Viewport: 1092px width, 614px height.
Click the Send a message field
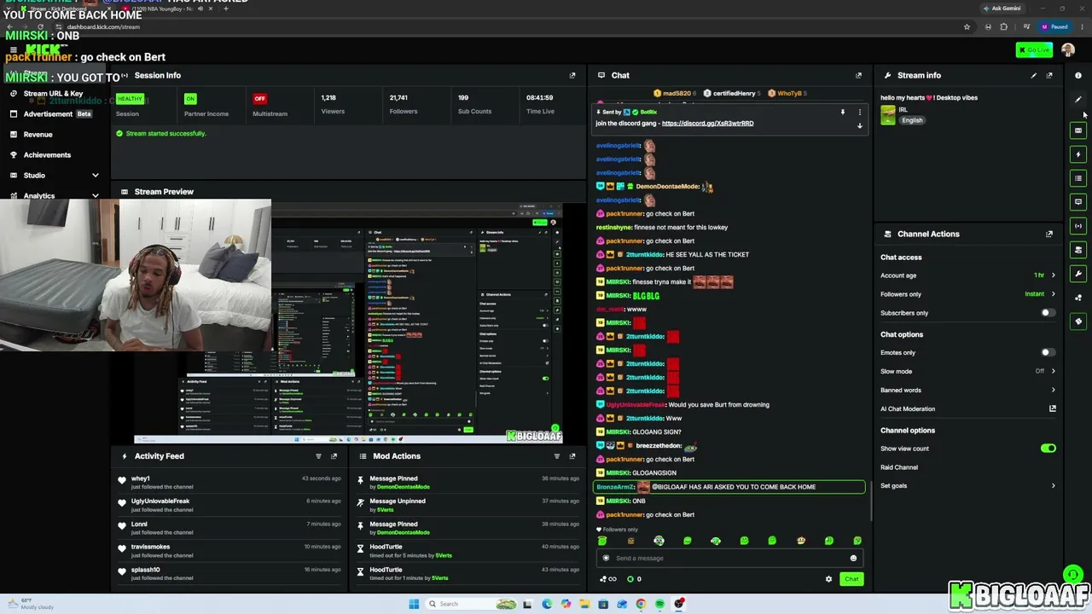(x=729, y=559)
